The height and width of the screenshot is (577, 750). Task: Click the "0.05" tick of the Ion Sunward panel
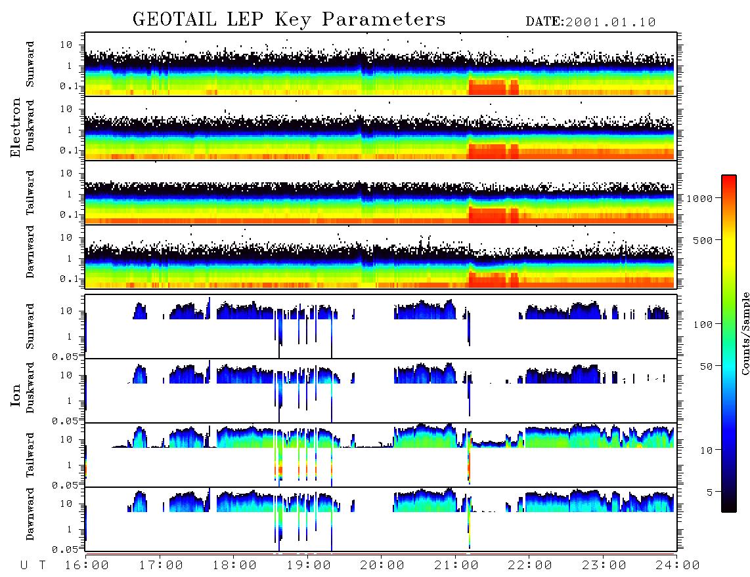[x=64, y=356]
